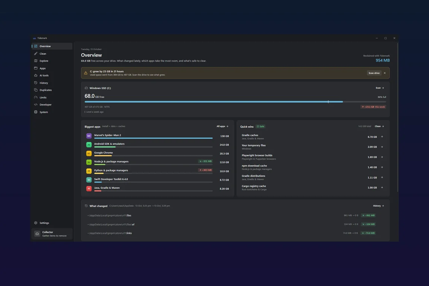Open the Explore map icon in sidebar
Viewport: 429px width, 286px height.
[x=36, y=61]
